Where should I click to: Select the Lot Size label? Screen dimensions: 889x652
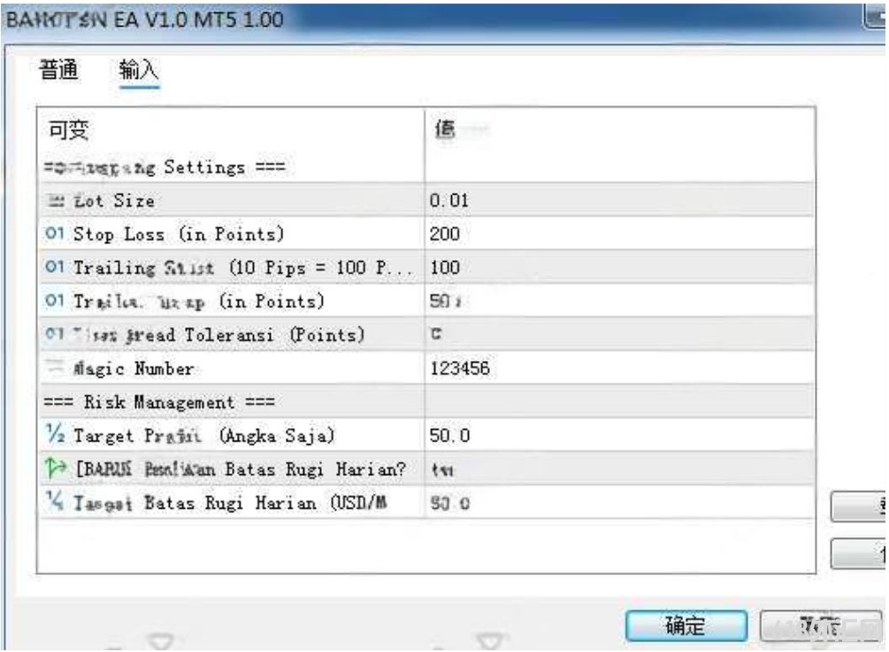(114, 200)
